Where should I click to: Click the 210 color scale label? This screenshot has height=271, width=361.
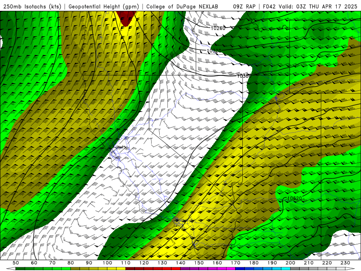(x=309, y=263)
